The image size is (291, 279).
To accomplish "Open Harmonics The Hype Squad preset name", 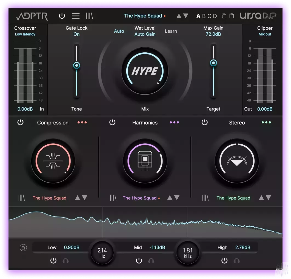I will 140,198.
